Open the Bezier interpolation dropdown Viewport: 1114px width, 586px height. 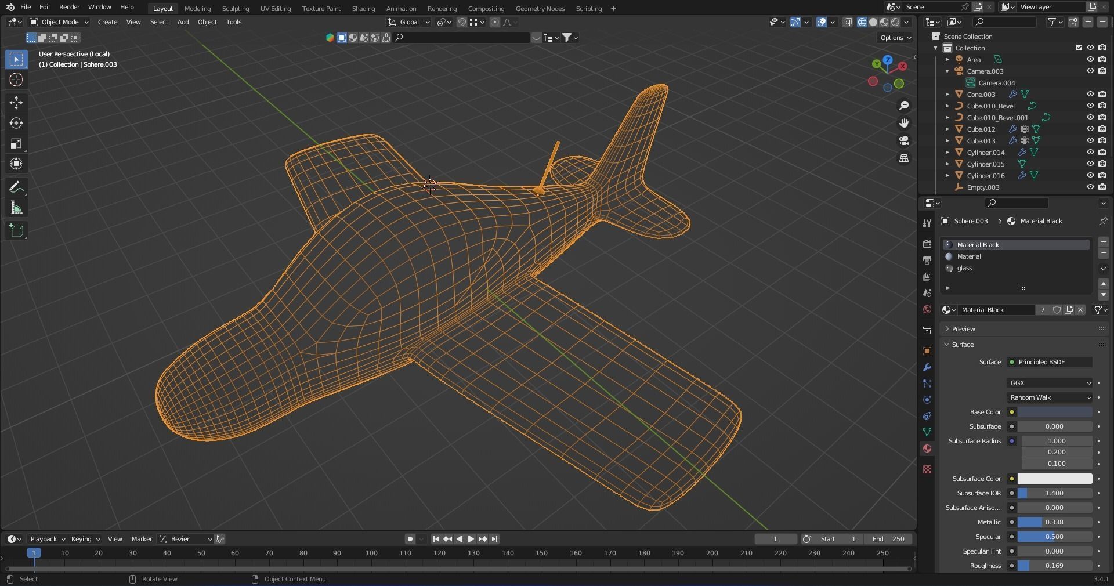coord(186,539)
